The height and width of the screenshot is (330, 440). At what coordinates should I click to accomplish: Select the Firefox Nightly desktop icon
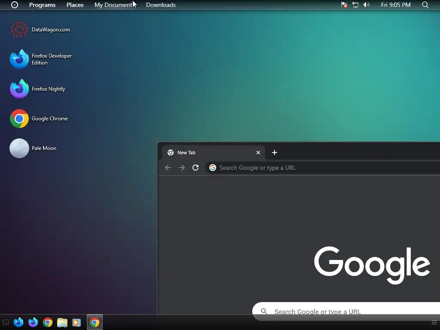tap(37, 89)
